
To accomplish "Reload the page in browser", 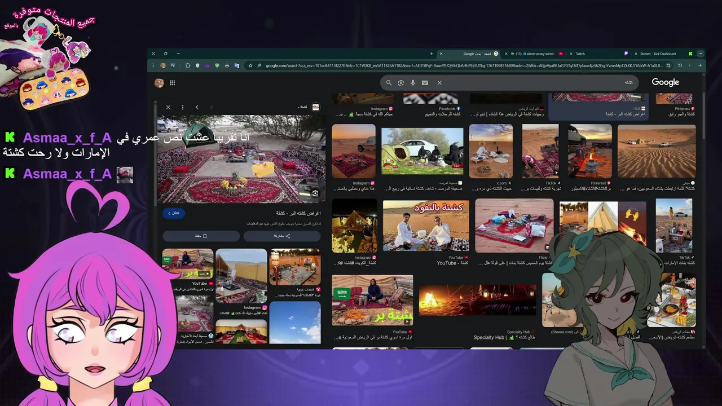I will click(x=680, y=65).
